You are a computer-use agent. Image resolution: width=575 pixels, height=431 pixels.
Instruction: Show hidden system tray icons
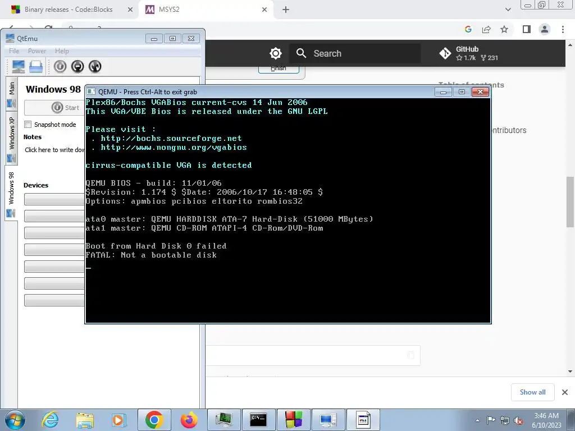[477, 420]
